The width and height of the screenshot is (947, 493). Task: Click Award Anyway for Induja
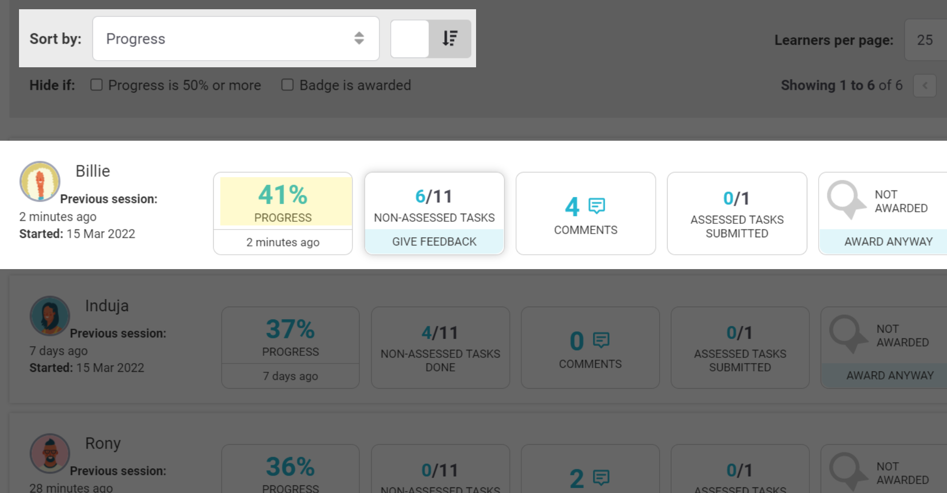click(889, 375)
